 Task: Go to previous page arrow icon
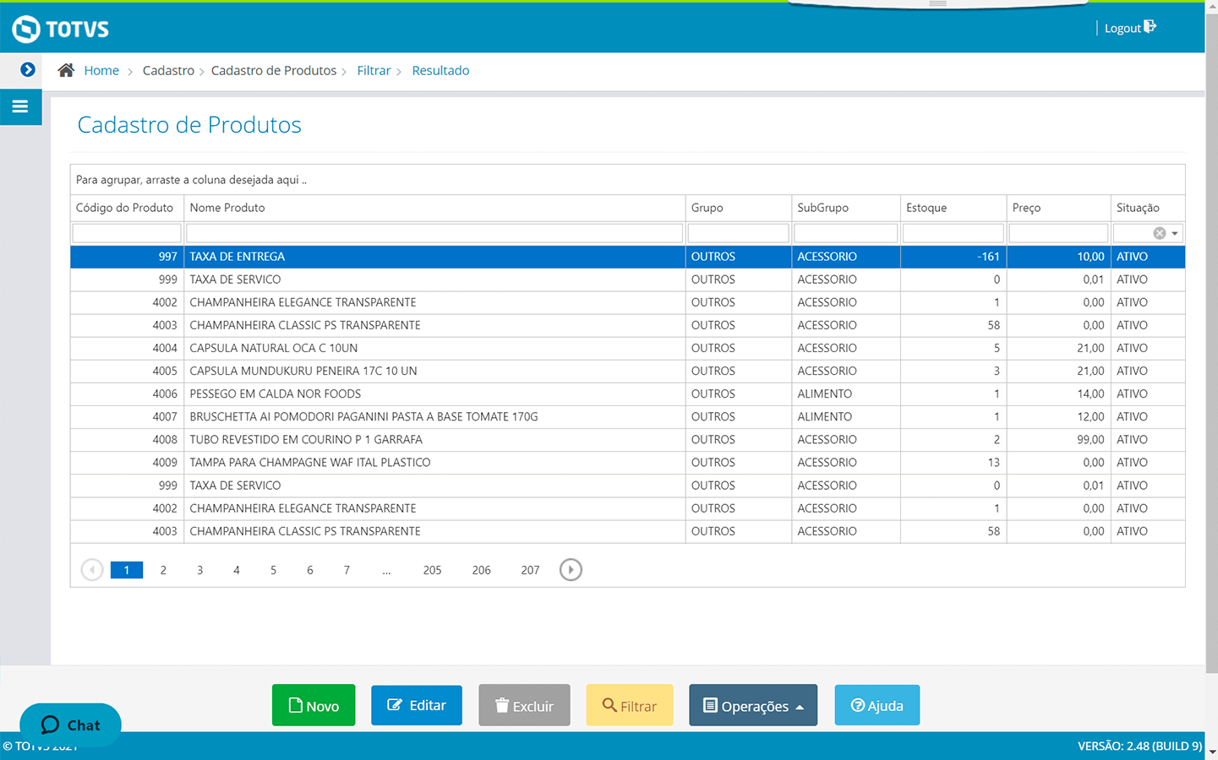coord(92,570)
